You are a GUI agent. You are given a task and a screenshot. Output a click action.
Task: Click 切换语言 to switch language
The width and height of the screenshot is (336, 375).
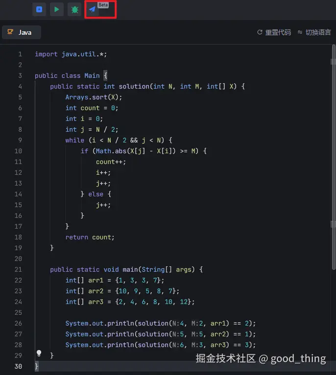[318, 32]
